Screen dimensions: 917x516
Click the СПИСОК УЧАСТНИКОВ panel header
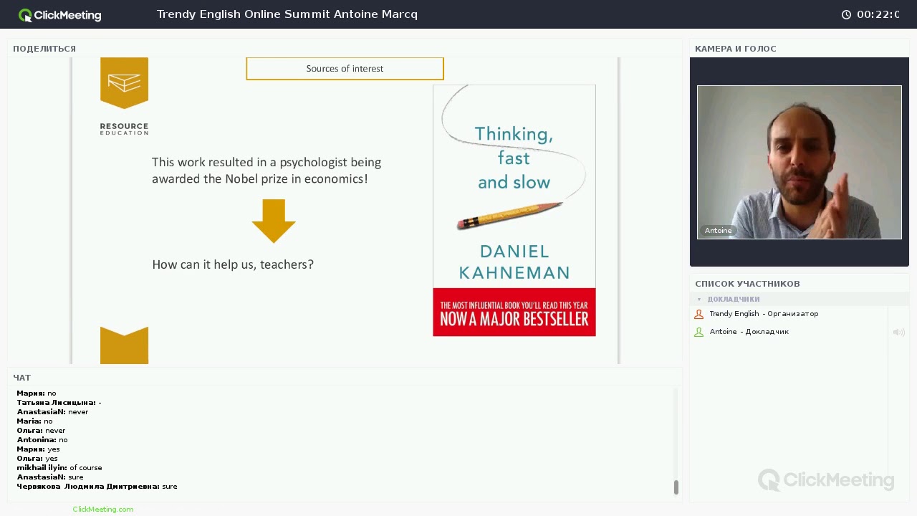coord(747,284)
